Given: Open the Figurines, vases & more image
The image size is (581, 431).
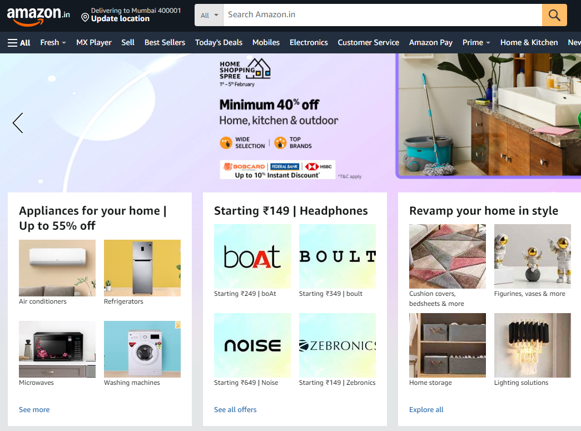Looking at the screenshot, I should (x=533, y=256).
